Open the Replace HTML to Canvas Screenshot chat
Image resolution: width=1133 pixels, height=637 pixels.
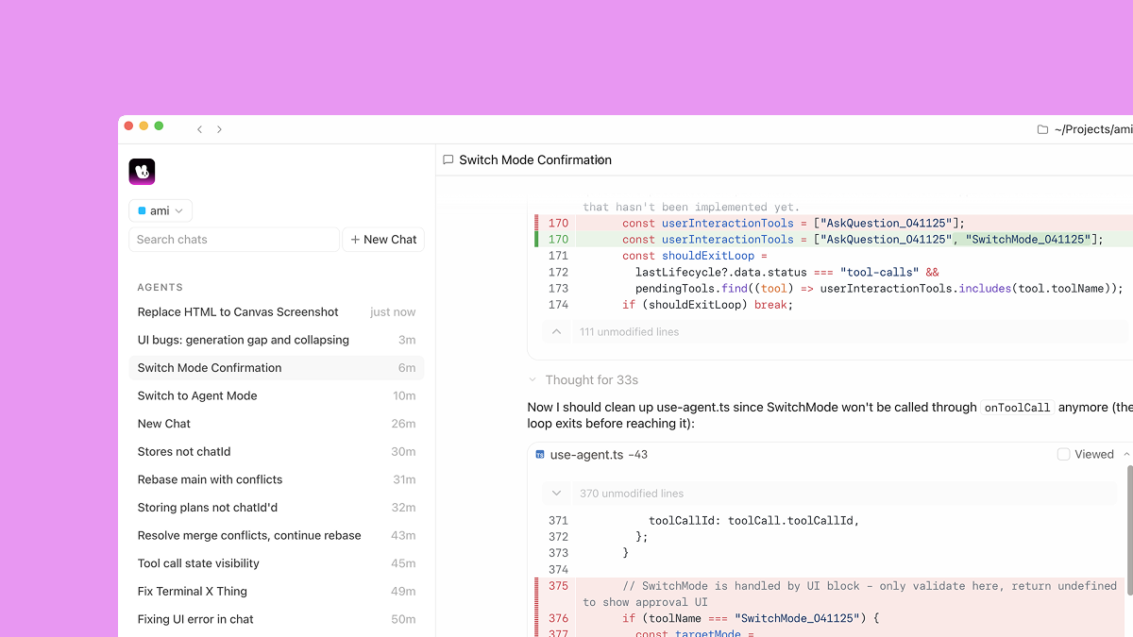(238, 312)
